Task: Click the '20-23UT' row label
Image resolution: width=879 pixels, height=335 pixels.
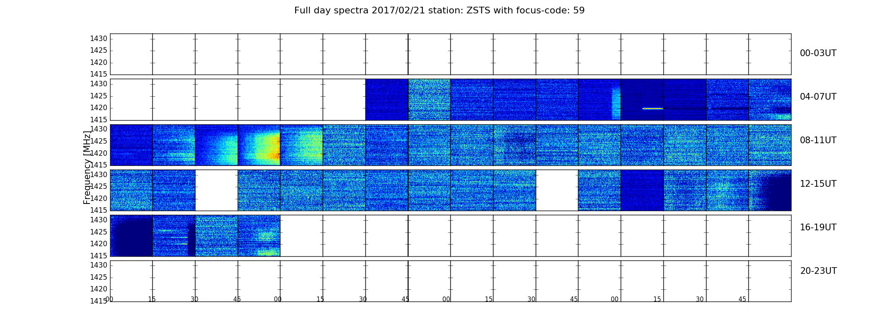Action: [818, 271]
